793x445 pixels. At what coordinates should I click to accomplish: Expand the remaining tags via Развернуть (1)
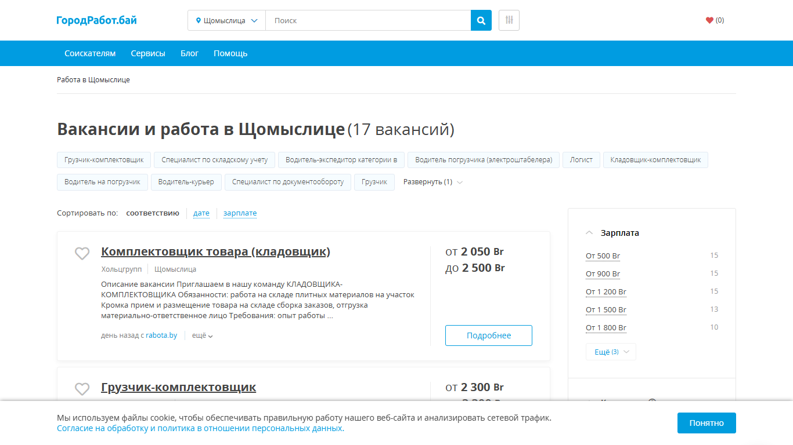(x=433, y=182)
